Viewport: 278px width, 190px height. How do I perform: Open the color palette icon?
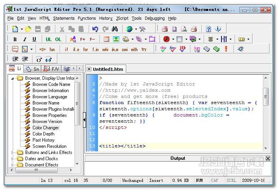coord(126,39)
